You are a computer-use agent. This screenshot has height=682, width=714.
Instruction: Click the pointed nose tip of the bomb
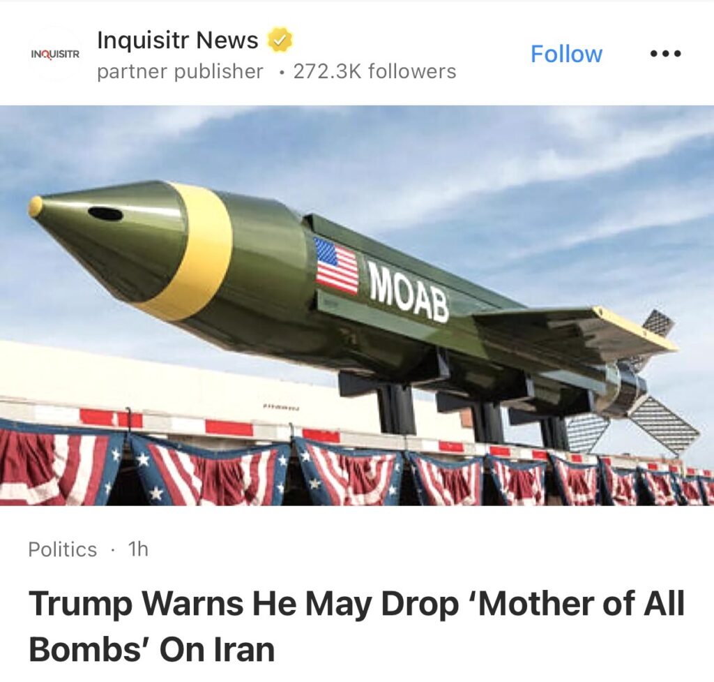[x=36, y=207]
